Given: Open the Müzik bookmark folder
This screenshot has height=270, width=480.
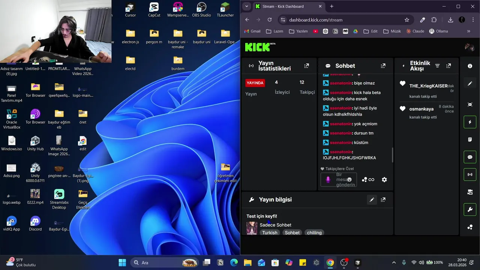Looking at the screenshot, I should [x=392, y=31].
